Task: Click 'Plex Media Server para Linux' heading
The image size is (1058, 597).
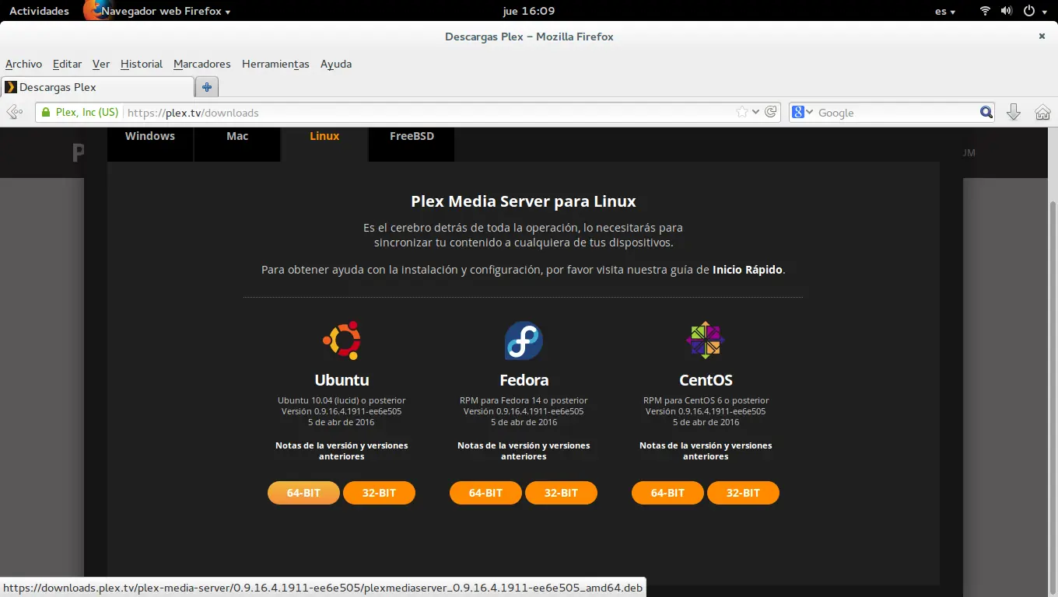Action: [x=524, y=201]
